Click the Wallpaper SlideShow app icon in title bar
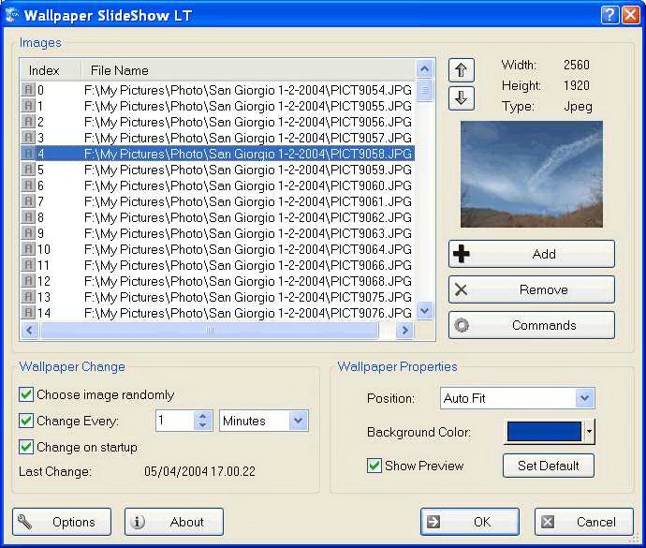Viewport: 646px width, 548px height. pos(12,15)
